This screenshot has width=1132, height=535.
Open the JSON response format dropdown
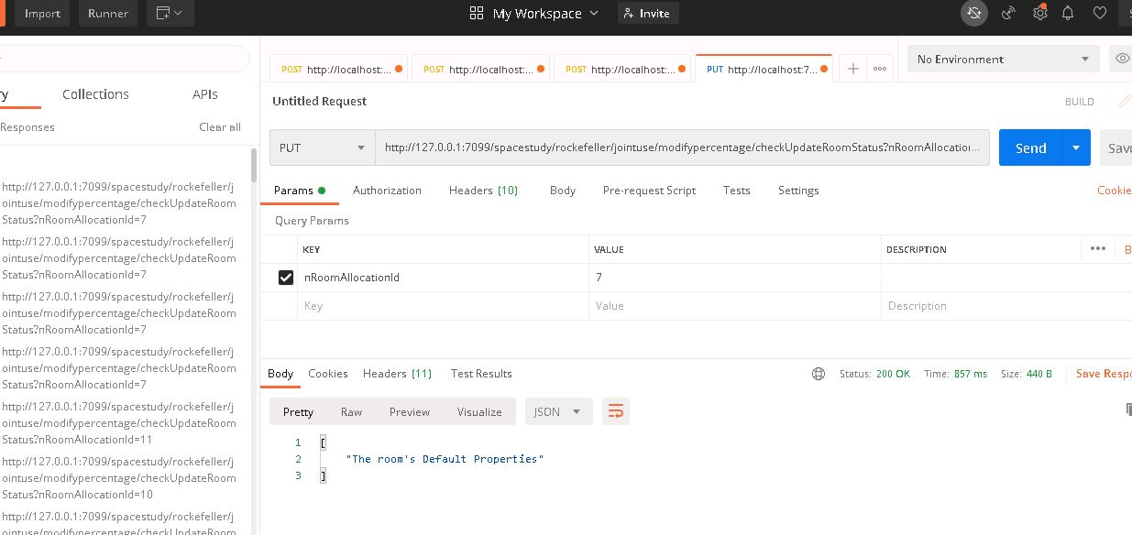559,411
